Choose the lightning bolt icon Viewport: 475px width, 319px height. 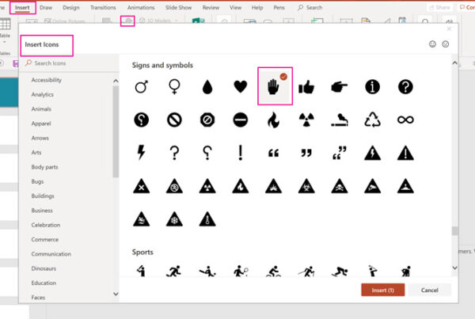141,153
